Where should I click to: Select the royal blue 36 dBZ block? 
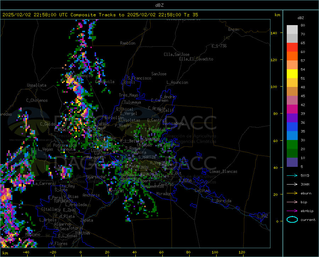click(x=292, y=127)
